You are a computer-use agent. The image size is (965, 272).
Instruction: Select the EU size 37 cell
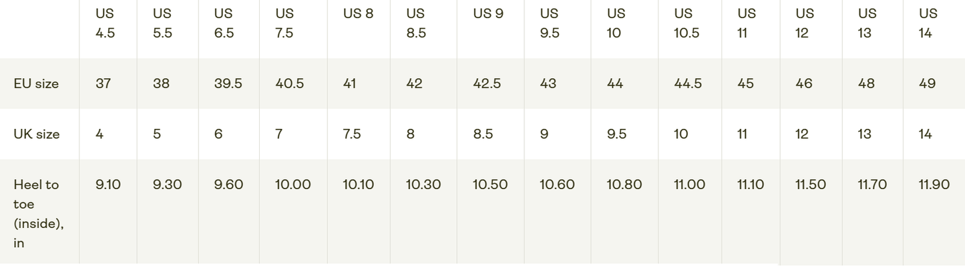point(103,84)
